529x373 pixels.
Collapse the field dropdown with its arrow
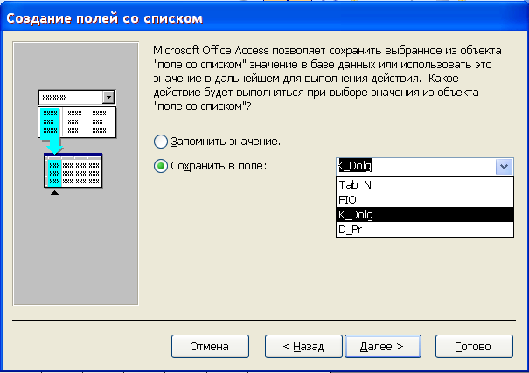point(504,167)
